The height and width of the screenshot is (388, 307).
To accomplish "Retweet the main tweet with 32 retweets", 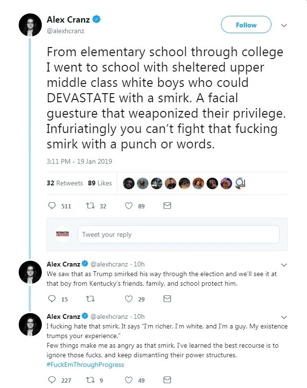I will 90,206.
